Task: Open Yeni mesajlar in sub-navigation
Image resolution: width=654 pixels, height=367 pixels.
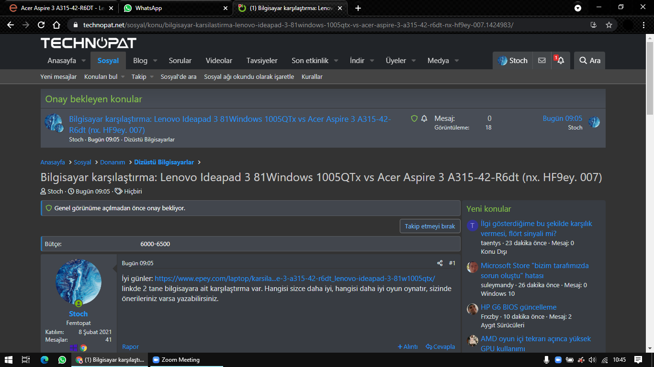Action: coord(58,76)
